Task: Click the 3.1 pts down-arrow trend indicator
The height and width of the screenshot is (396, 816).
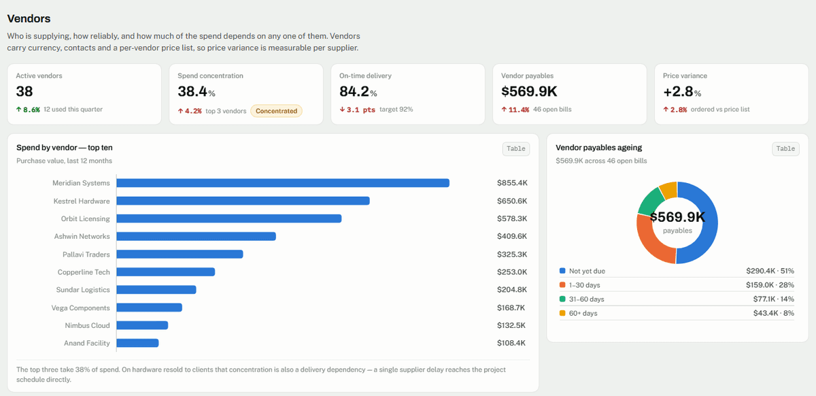Action: 358,110
